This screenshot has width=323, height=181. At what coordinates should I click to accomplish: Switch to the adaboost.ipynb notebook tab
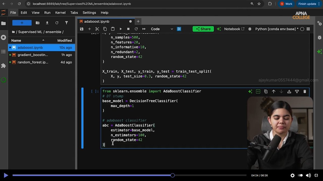(x=106, y=21)
